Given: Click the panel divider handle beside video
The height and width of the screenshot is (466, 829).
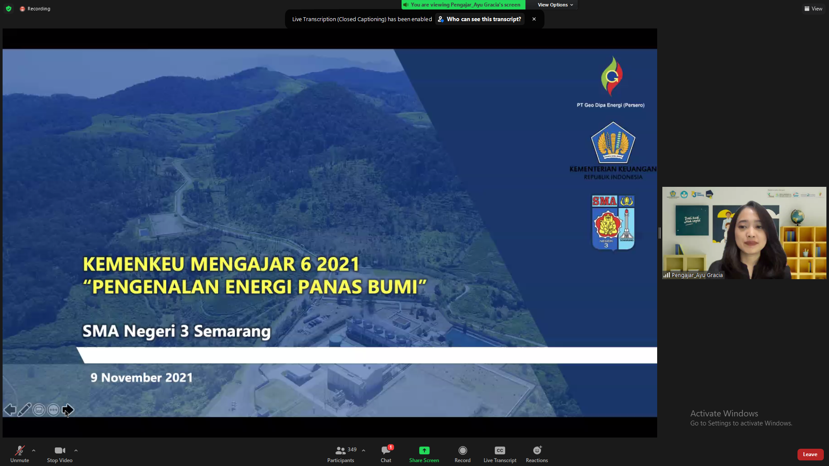Looking at the screenshot, I should coord(660,233).
